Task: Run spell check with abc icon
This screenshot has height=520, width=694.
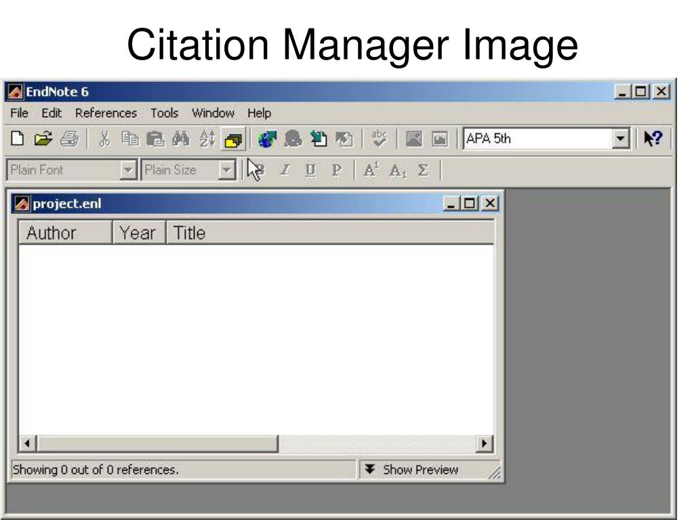Action: [379, 139]
